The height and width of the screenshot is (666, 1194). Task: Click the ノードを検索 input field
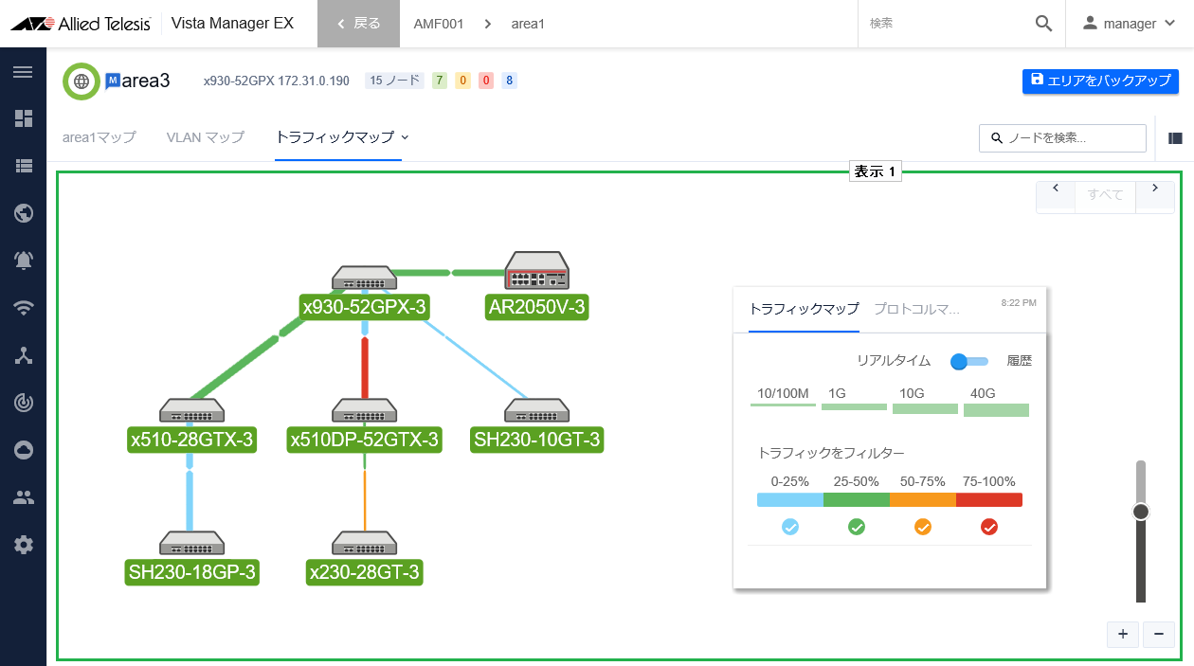pyautogui.click(x=1062, y=138)
